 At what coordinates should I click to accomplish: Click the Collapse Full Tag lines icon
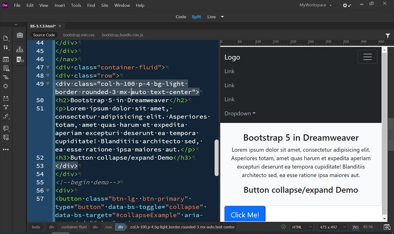click(6, 77)
